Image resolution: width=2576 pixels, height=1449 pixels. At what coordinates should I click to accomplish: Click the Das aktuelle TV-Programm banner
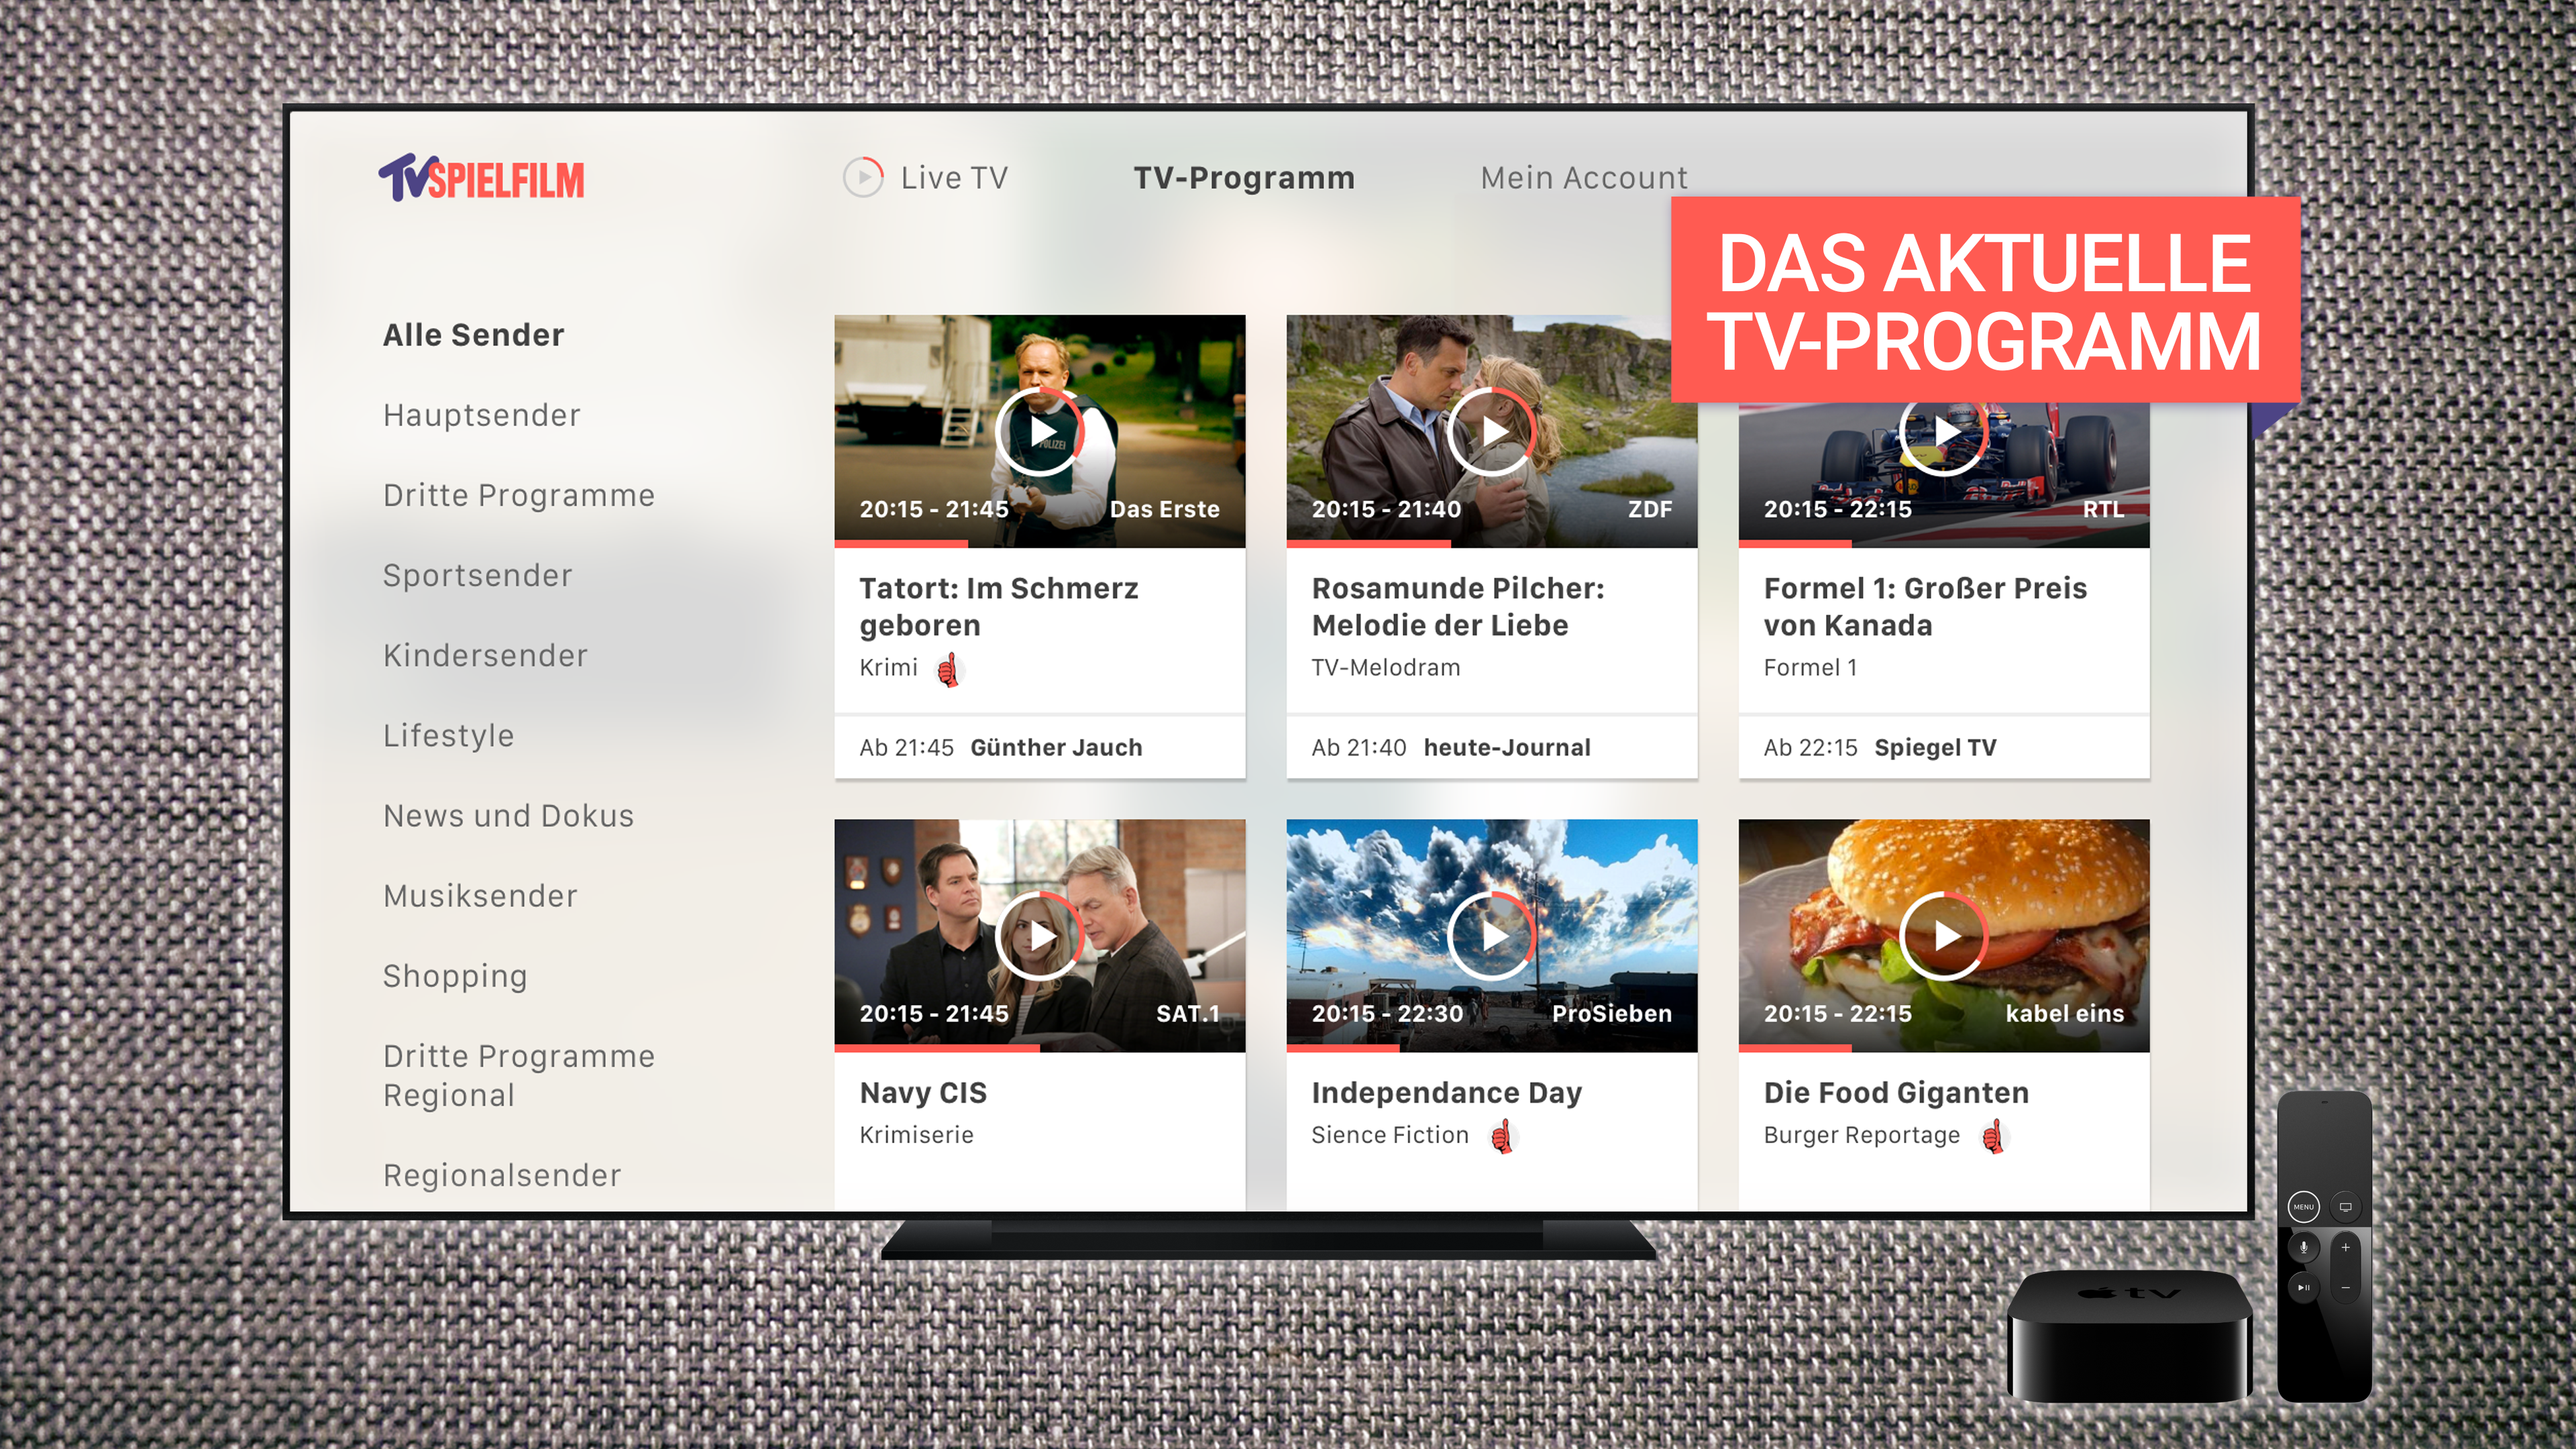[x=1985, y=301]
